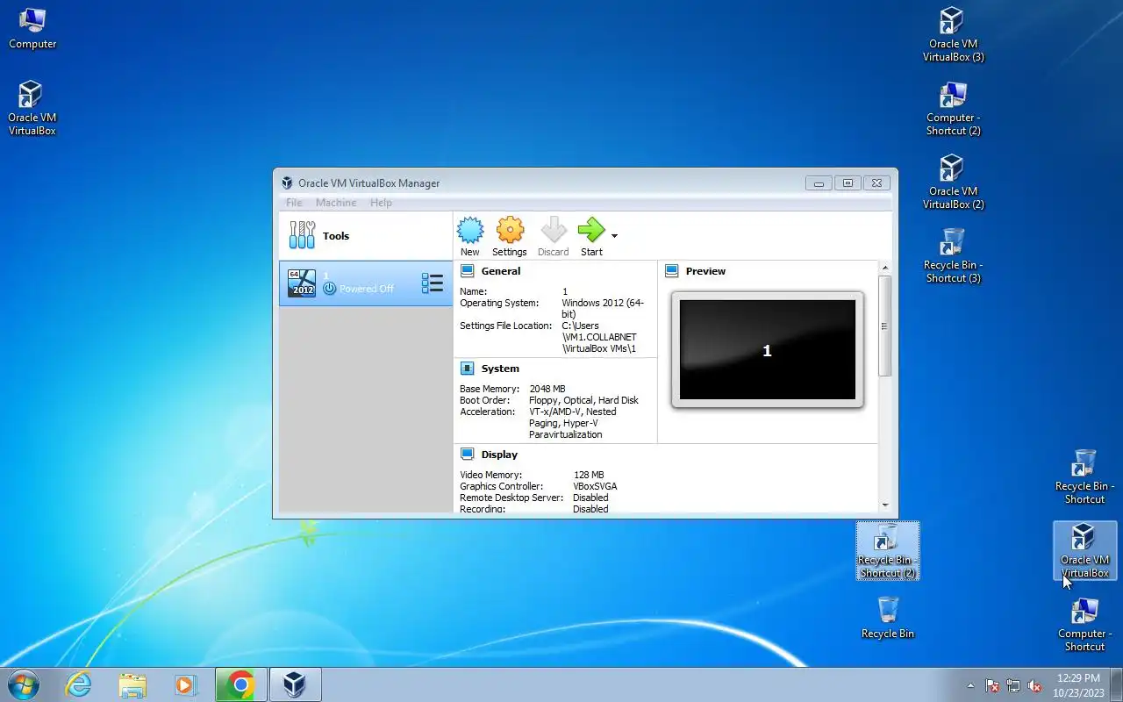
Task: Click the System section header
Action: click(500, 369)
